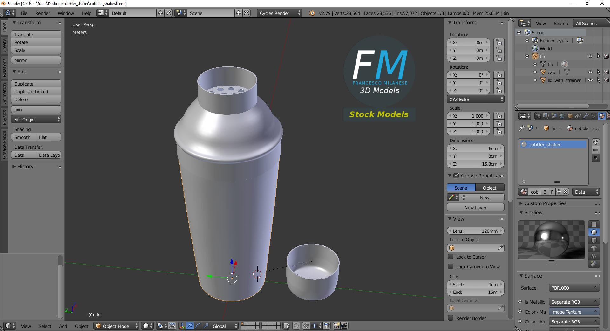This screenshot has height=331, width=610.
Task: Open the Scene properties tab icon
Action: [x=554, y=116]
